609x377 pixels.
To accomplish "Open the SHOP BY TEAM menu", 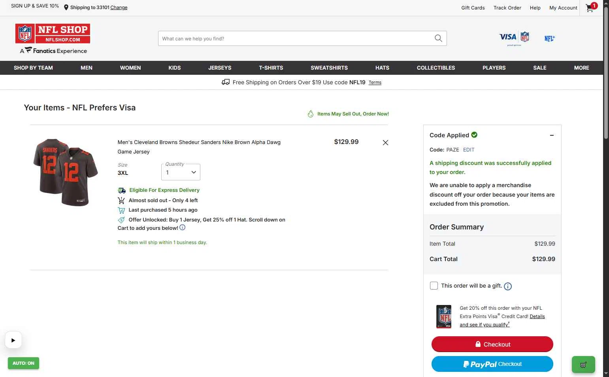I will (33, 68).
